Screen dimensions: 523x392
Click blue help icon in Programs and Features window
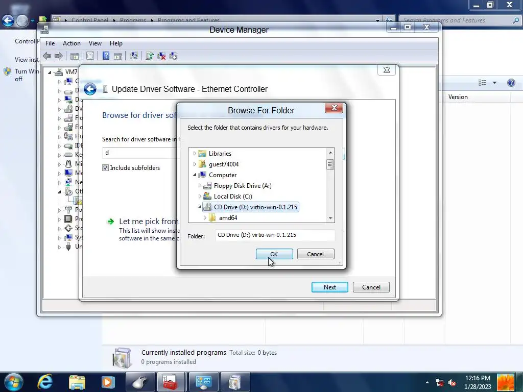(x=511, y=83)
